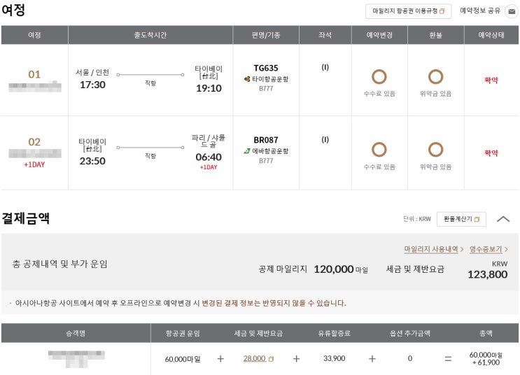
Task: Click the Thai Airways logo icon
Action: 247,79
